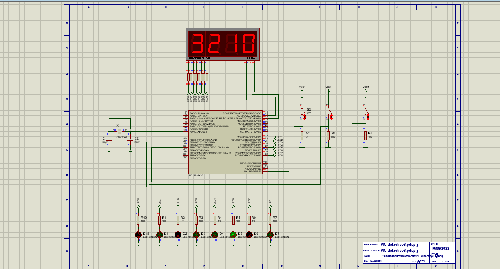Select LED D4
This screenshot has height=269, width=500.
coord(215,235)
